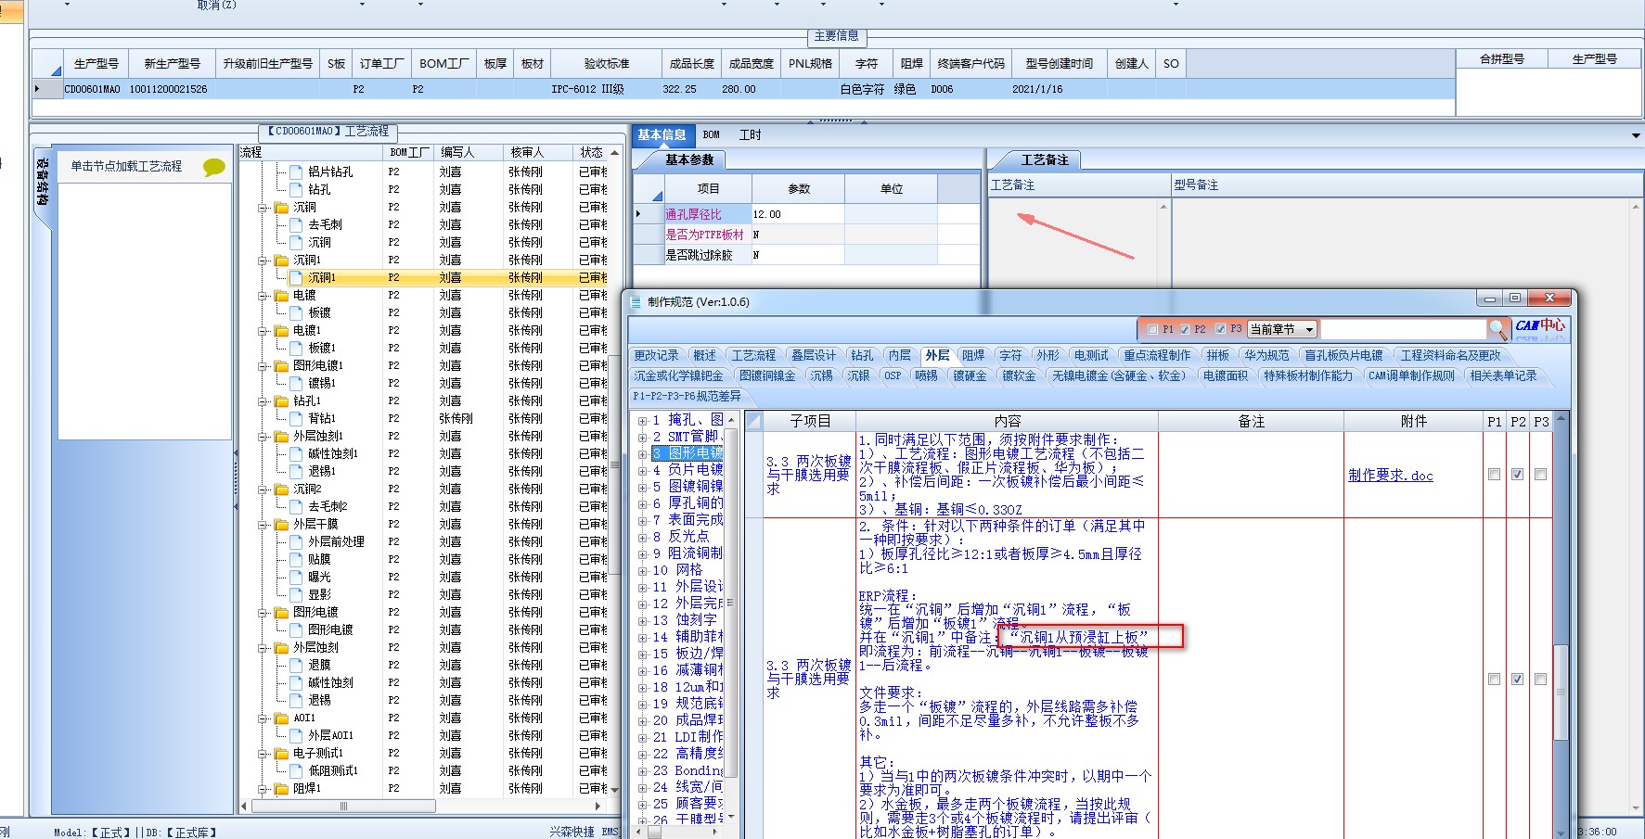Click the folder icon of AOI1 node

[281, 718]
